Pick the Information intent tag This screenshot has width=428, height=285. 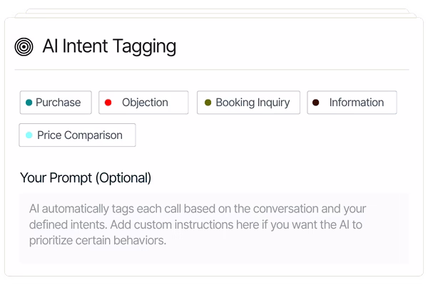pos(352,103)
